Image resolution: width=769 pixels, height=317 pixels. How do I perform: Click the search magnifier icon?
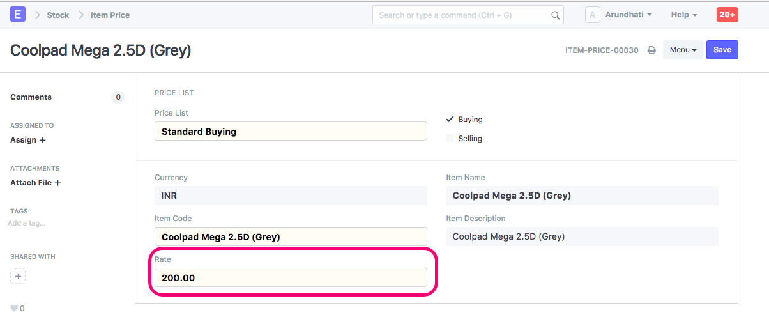pos(555,15)
